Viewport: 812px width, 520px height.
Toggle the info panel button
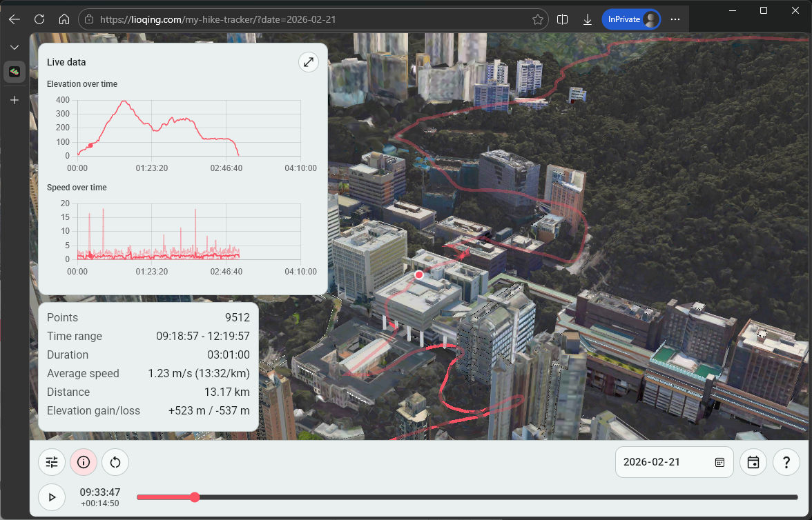coord(84,462)
